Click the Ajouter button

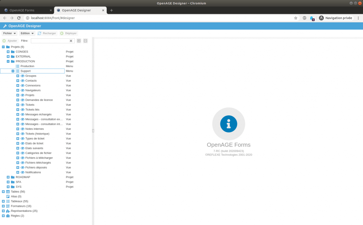click(10, 41)
